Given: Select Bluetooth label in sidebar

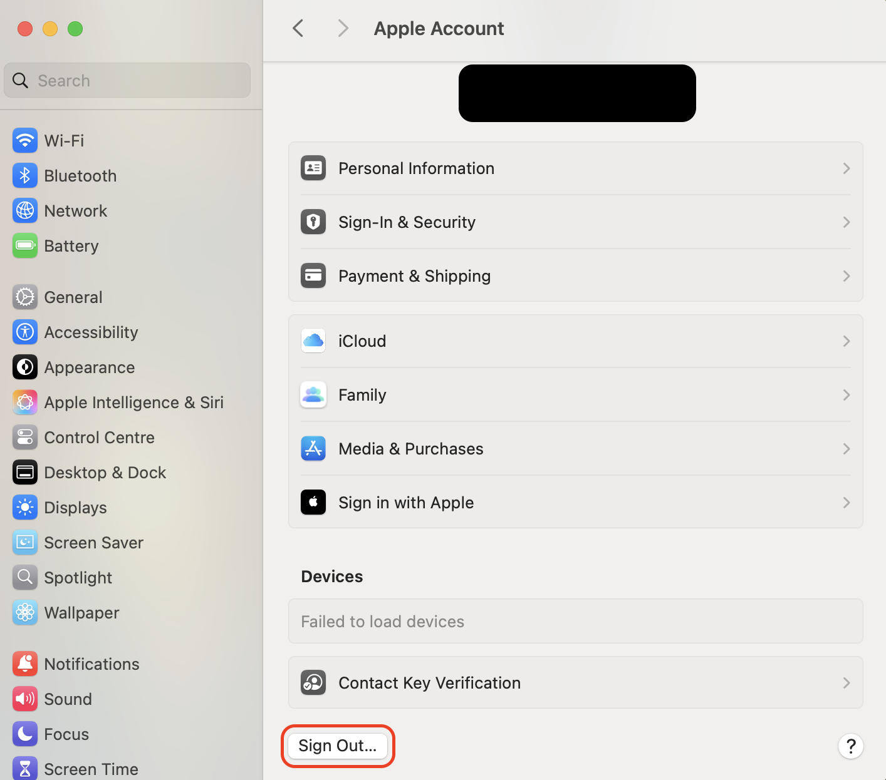Looking at the screenshot, I should click(80, 176).
